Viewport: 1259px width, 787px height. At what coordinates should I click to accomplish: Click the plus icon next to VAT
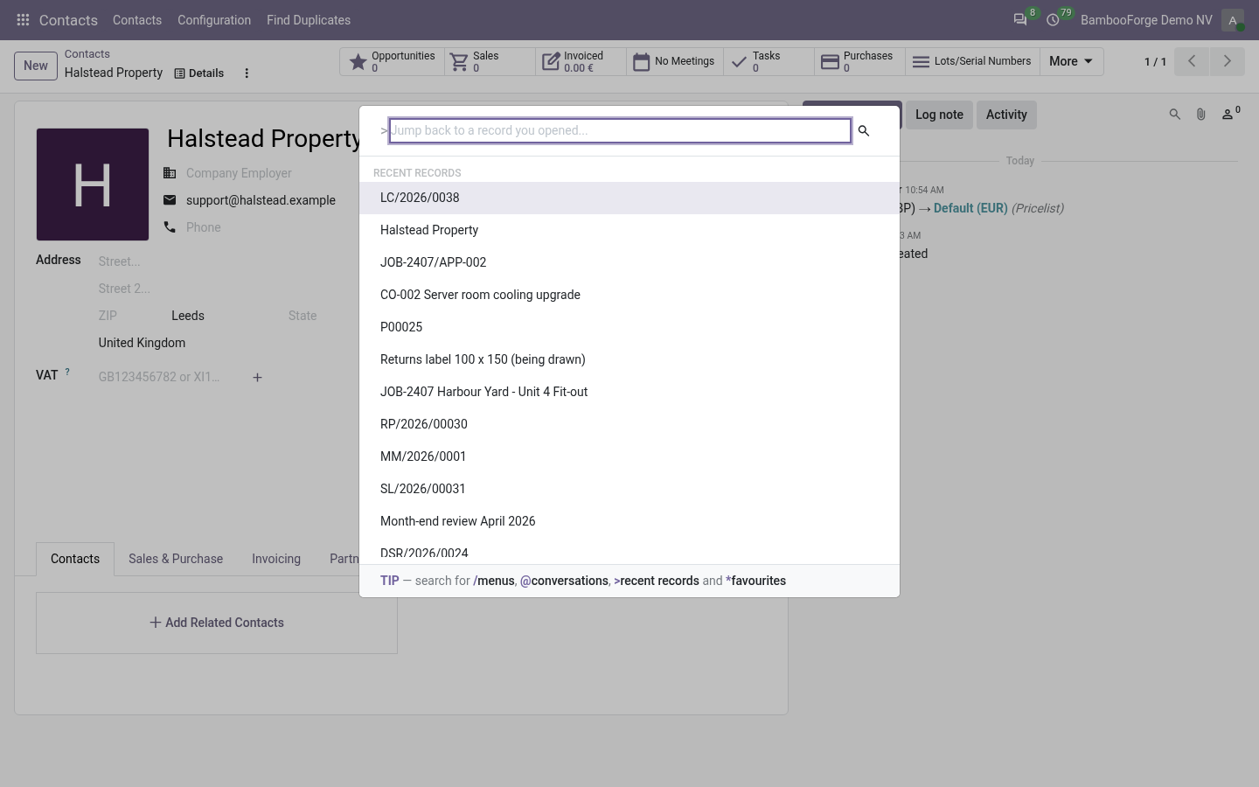click(x=257, y=378)
